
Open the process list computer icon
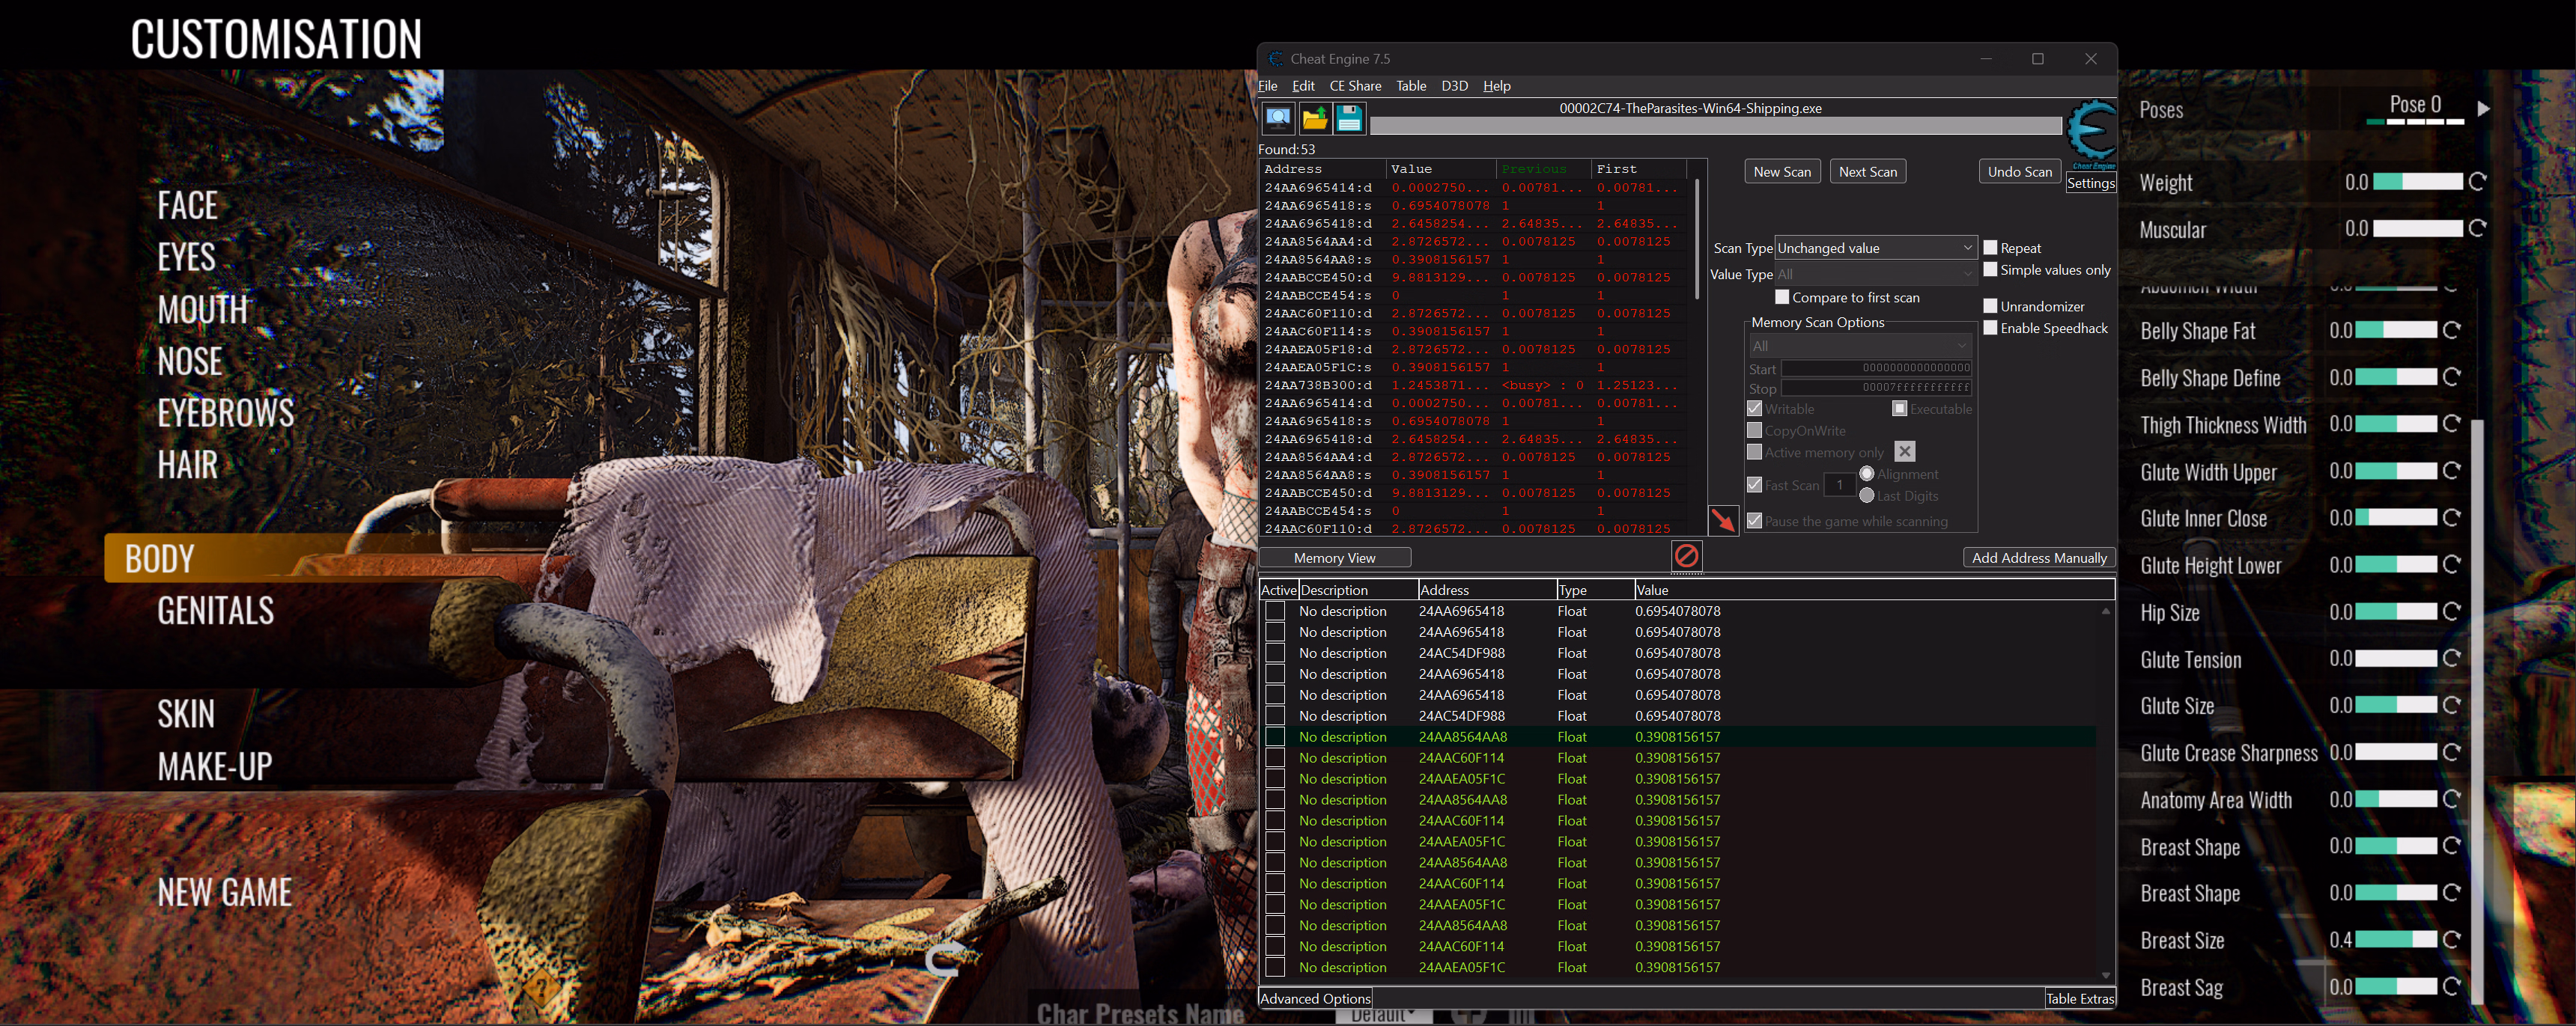click(1278, 119)
